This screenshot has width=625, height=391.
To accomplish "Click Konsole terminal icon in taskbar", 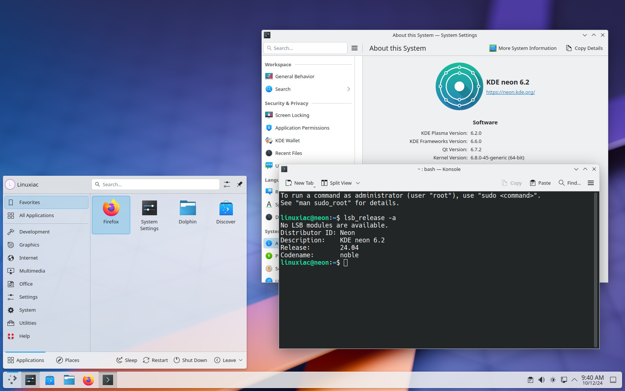I will (108, 380).
